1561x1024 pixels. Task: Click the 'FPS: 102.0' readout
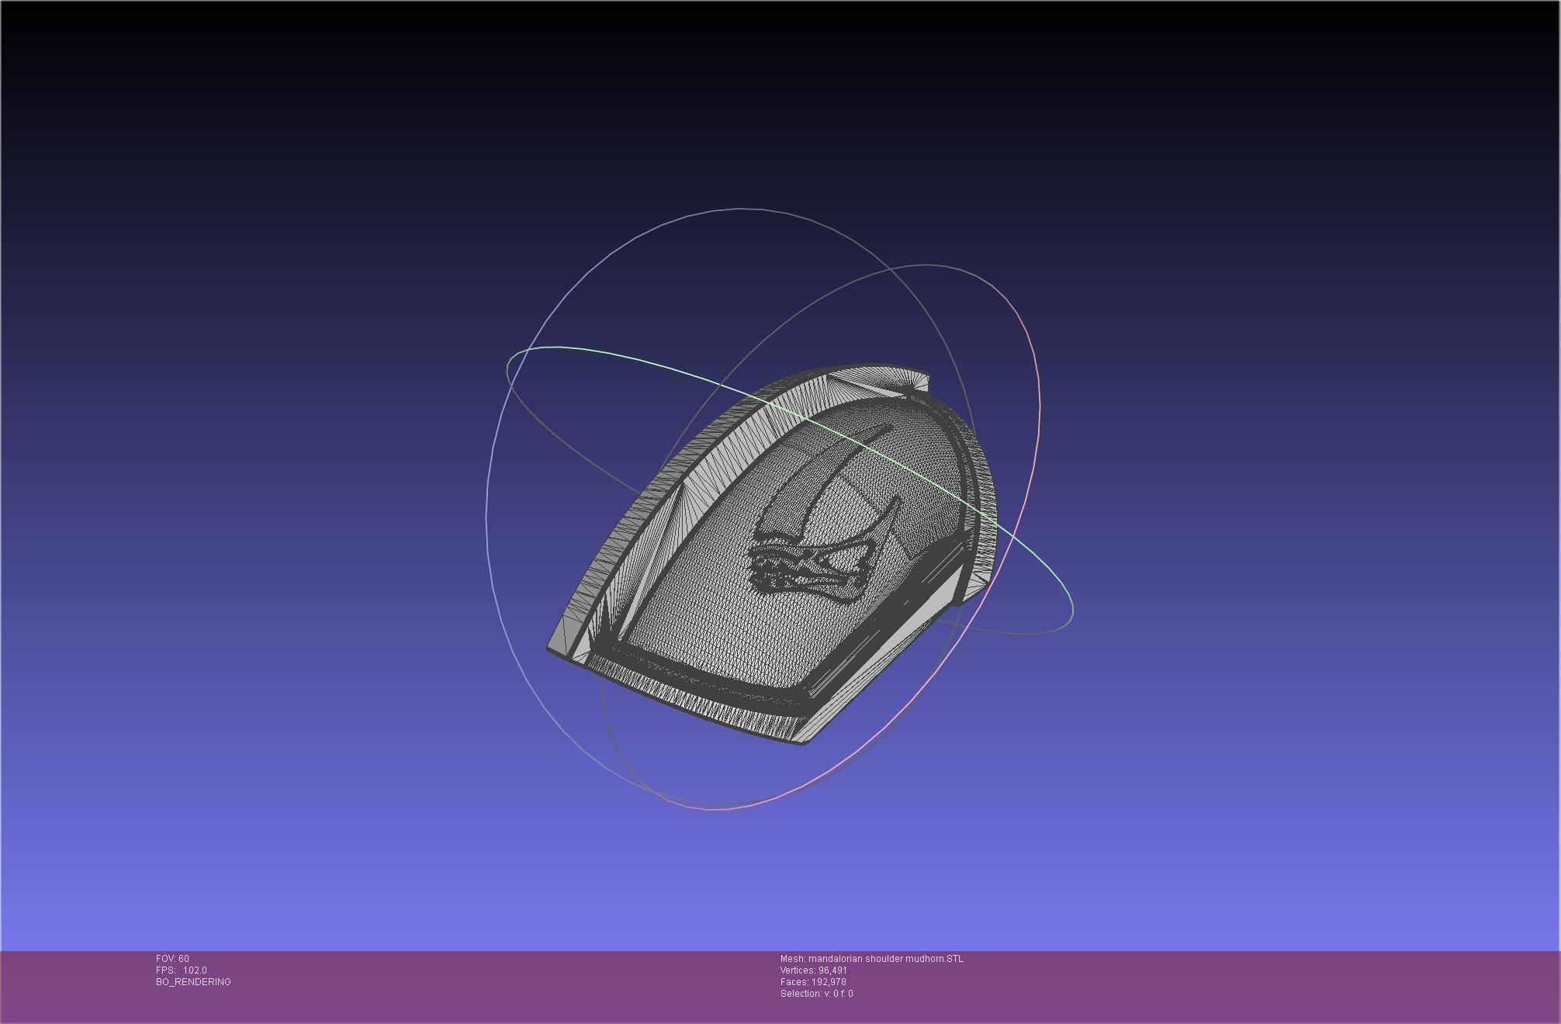[182, 970]
